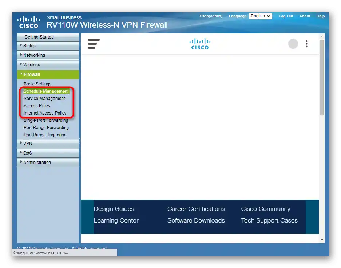Open the Design Guides link

[x=114, y=209]
